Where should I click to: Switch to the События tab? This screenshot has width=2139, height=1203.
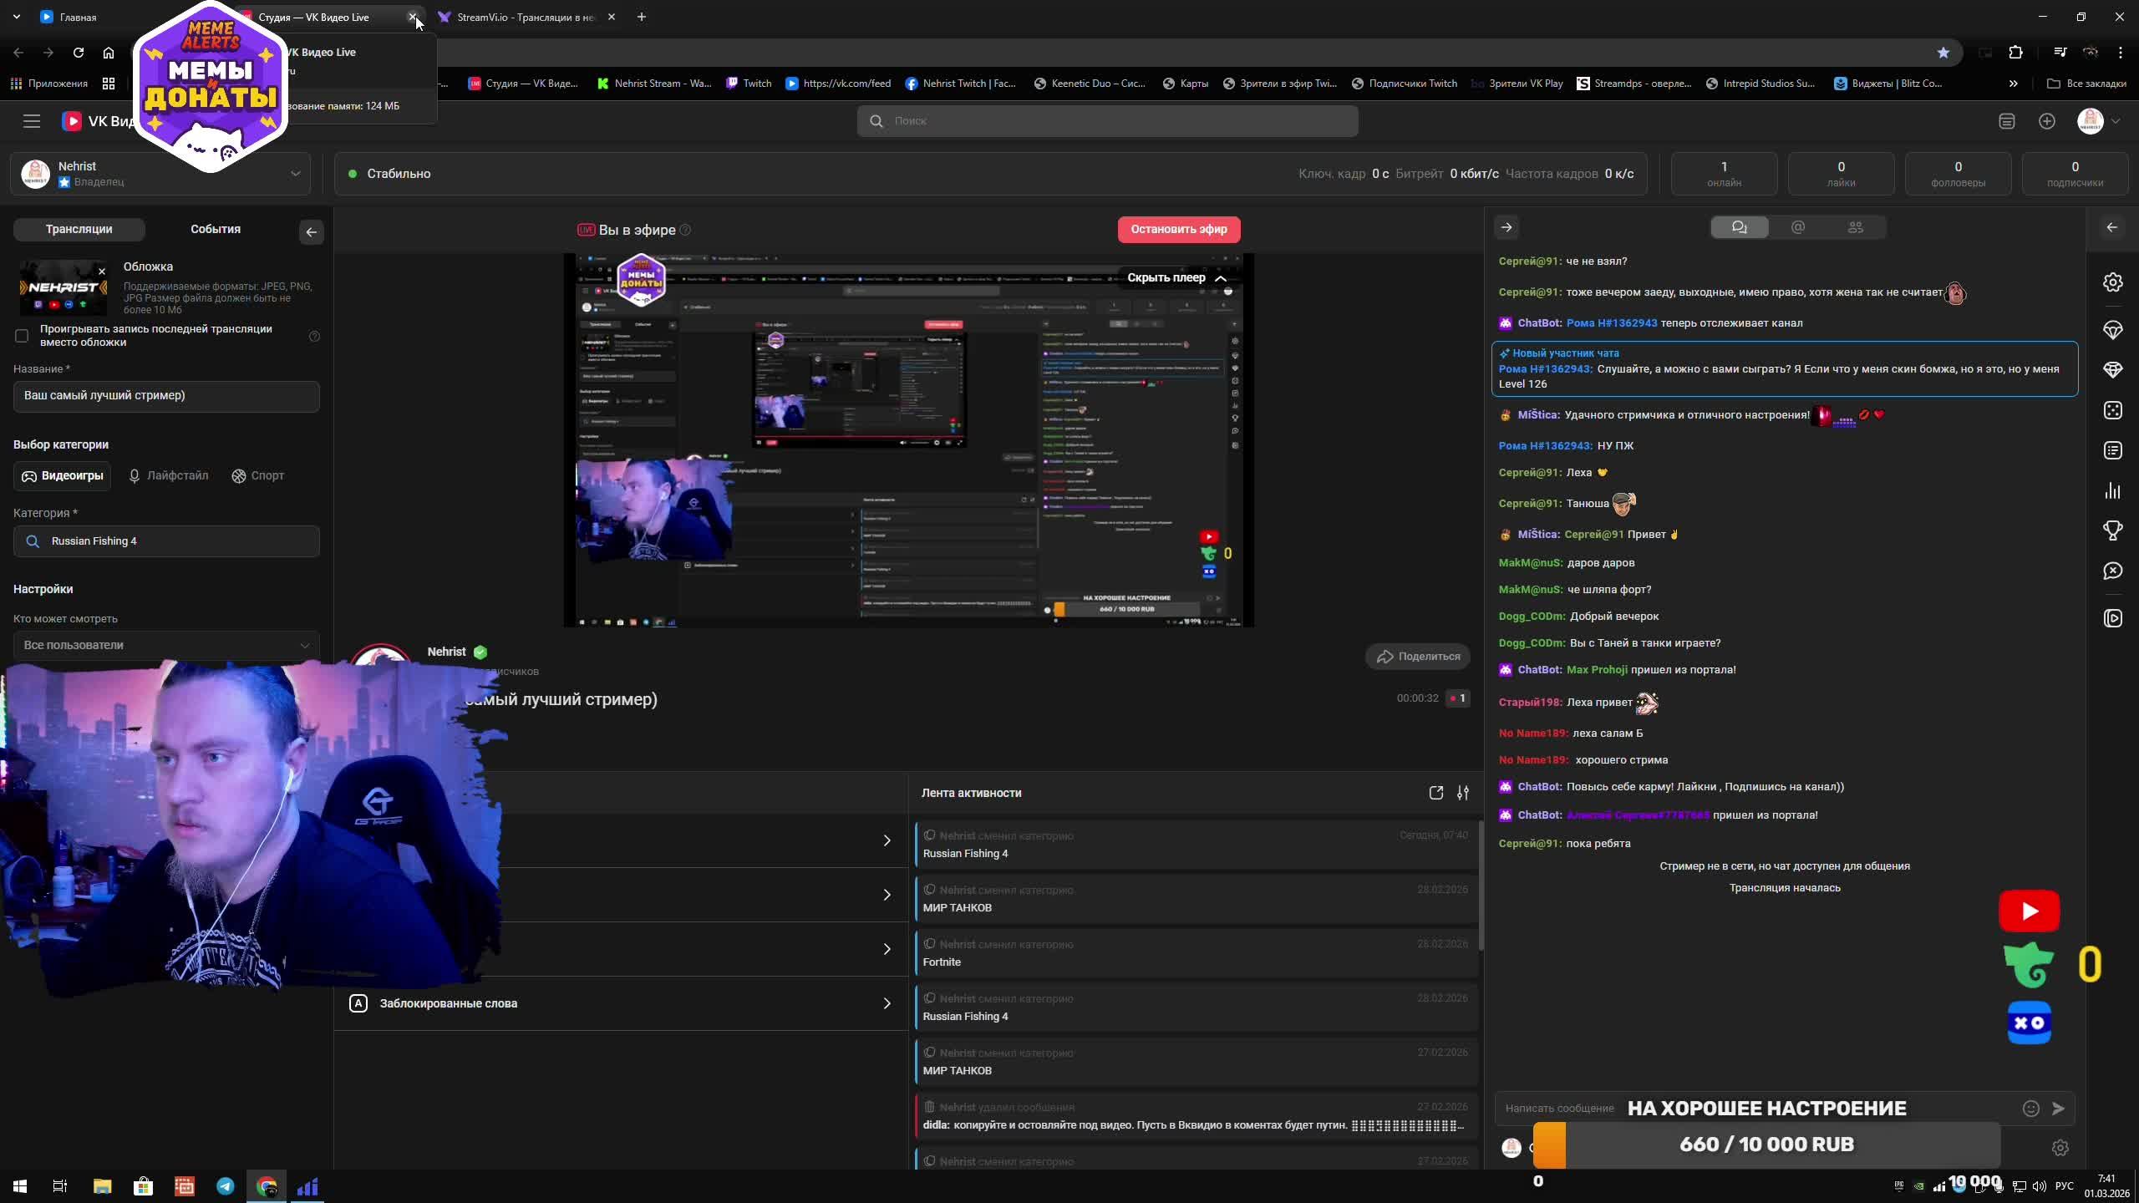215,229
